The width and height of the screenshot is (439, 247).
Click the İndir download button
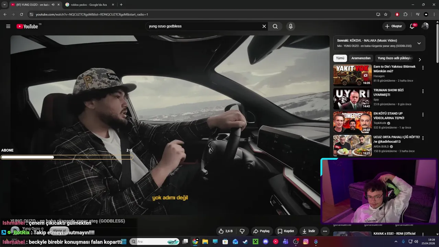coord(308,231)
